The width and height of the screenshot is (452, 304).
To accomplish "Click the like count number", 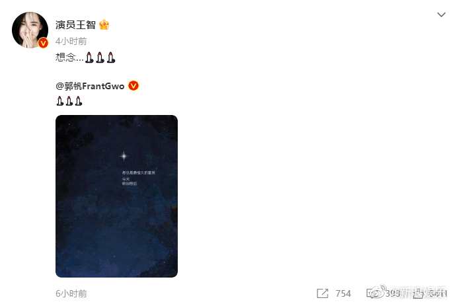I will pos(437,293).
